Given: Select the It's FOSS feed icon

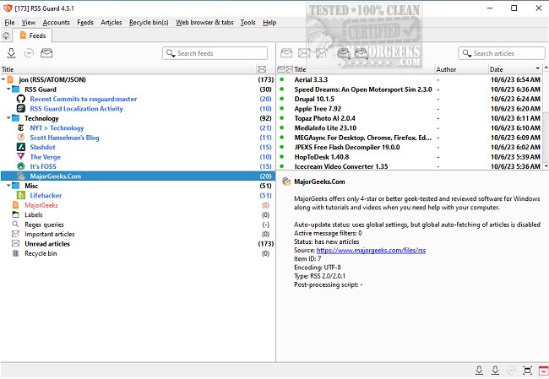Looking at the screenshot, I should pyautogui.click(x=21, y=166).
